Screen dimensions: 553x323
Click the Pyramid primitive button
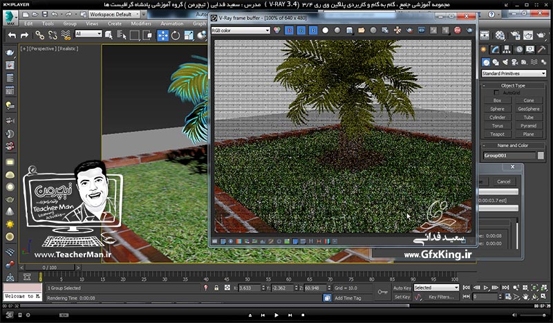[x=529, y=126]
